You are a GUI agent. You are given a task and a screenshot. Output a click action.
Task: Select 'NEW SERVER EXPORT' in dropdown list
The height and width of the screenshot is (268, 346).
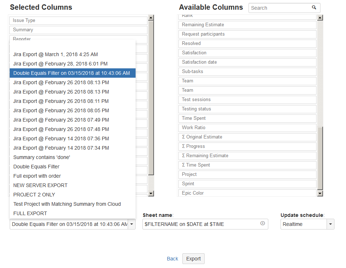point(40,185)
